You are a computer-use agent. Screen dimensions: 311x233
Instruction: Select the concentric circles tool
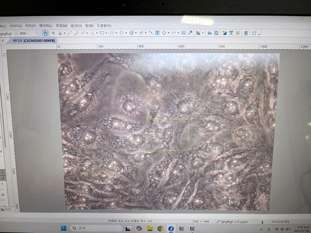(131, 33)
